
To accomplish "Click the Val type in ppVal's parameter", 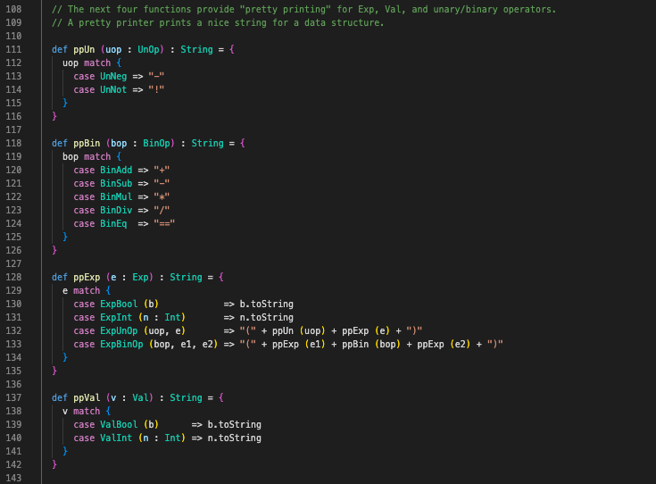I will coord(141,397).
